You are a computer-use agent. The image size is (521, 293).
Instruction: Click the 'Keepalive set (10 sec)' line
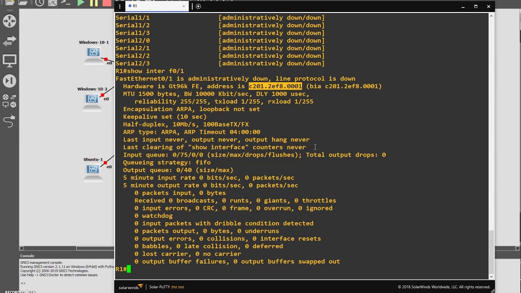[165, 117]
